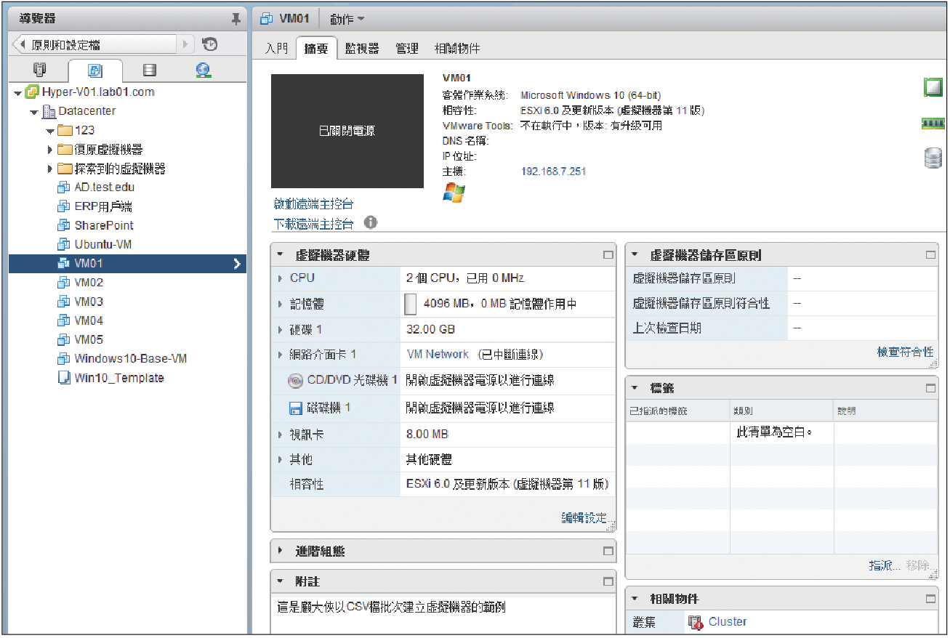Click the CD/DVD drive disc icon
The image size is (950, 638).
pos(295,380)
